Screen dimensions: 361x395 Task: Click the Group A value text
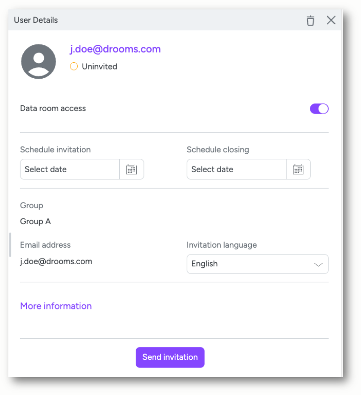click(36, 222)
